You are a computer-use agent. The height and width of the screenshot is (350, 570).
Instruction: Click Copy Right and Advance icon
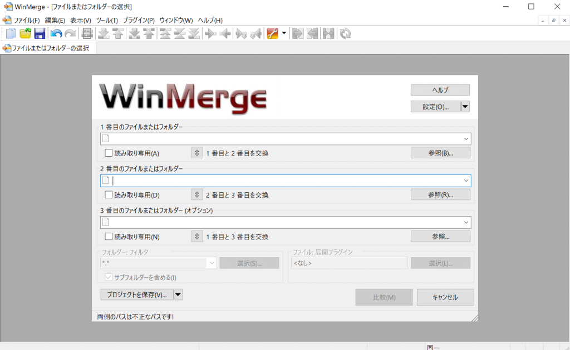click(242, 34)
